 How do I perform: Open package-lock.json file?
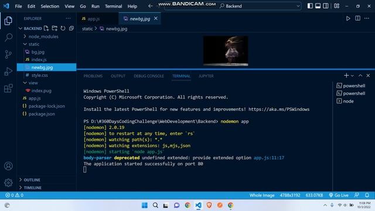click(x=47, y=106)
